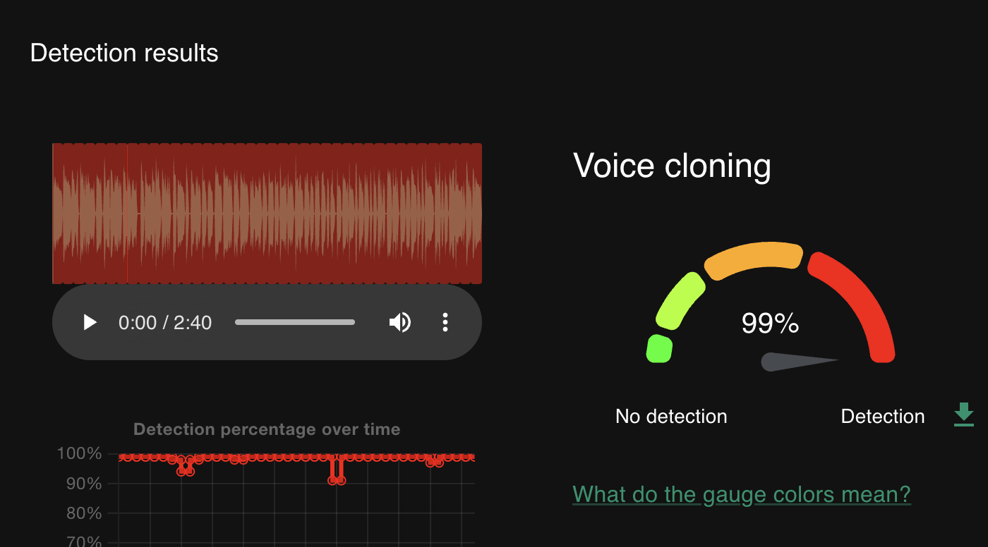The height and width of the screenshot is (547, 988).
Task: Click the "Detection percentage over time" chart title
Action: click(x=267, y=429)
